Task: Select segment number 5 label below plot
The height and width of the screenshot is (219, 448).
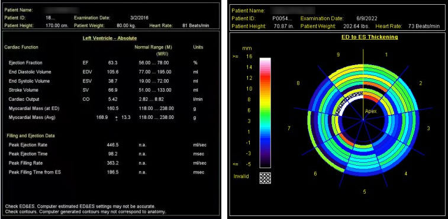Action: (x=365, y=192)
